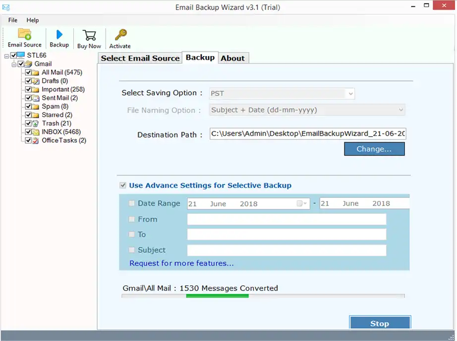Click the To filter input field

[x=287, y=234]
